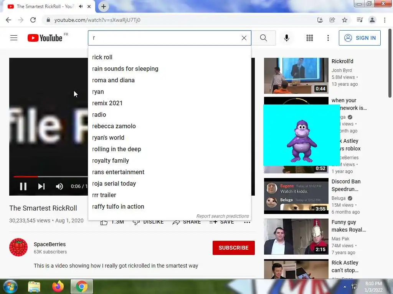Start voice search with microphone icon
This screenshot has width=393, height=294.
tap(286, 38)
